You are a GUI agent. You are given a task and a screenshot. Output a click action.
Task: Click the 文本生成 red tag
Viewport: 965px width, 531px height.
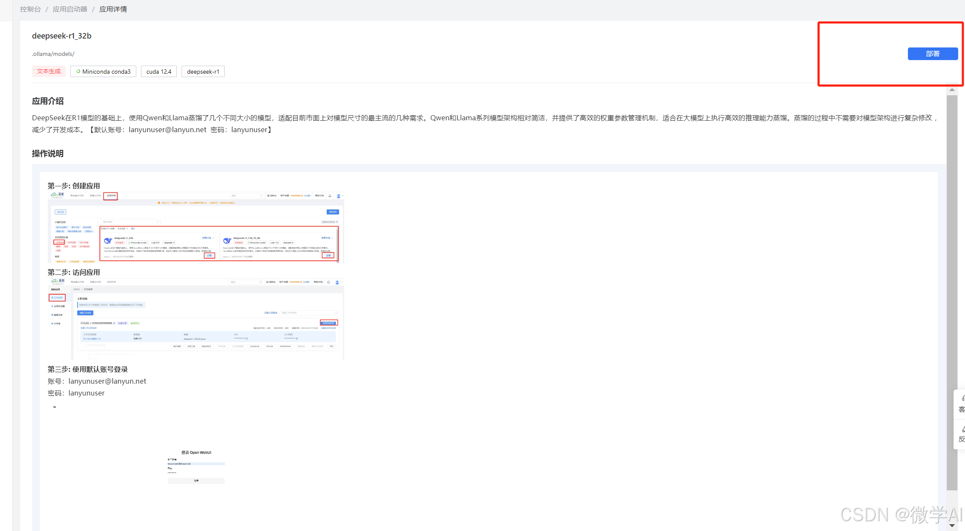[x=49, y=72]
